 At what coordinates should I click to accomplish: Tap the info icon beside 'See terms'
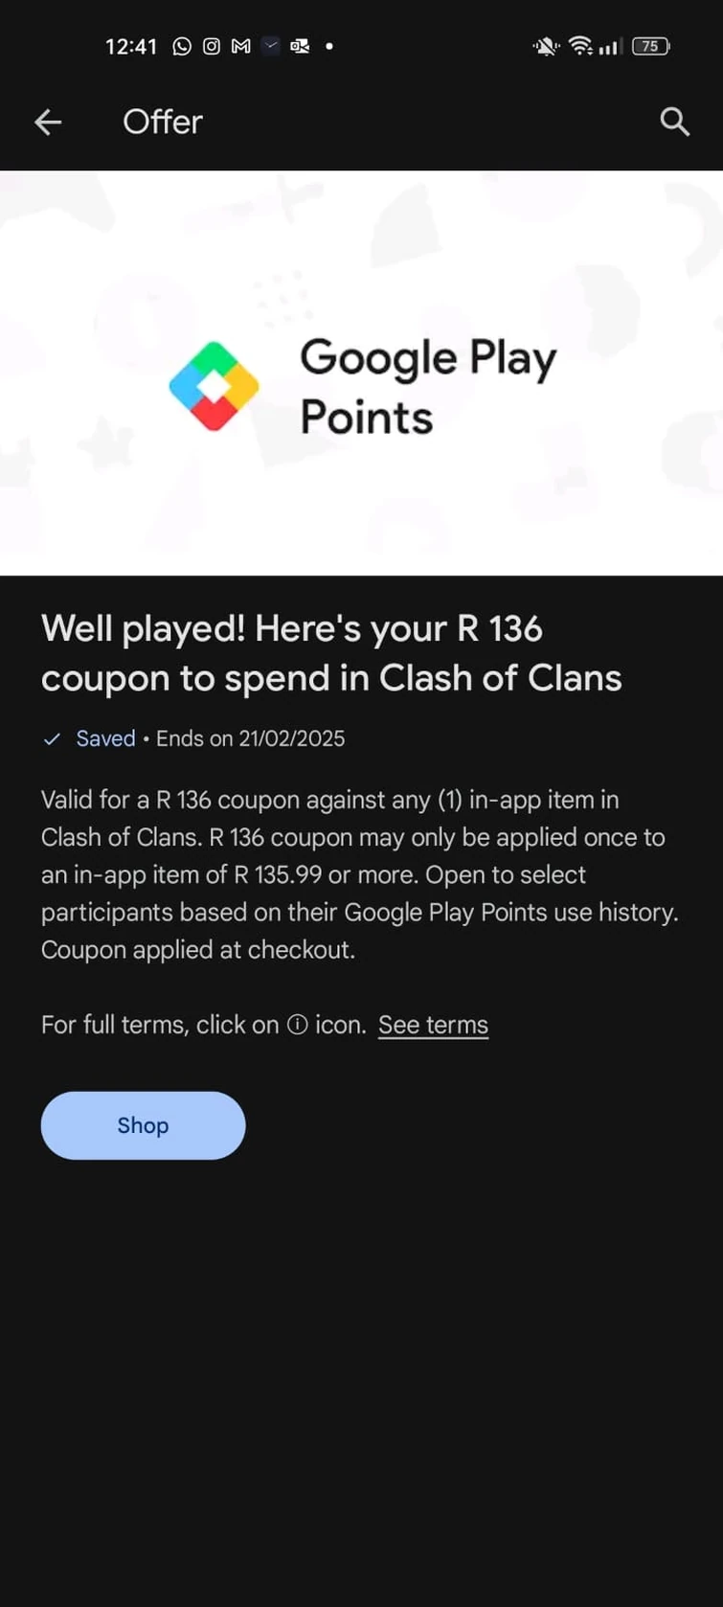[300, 1025]
